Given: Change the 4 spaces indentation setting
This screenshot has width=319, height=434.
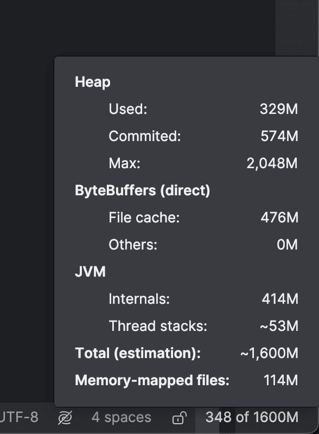Looking at the screenshot, I should click(x=122, y=417).
